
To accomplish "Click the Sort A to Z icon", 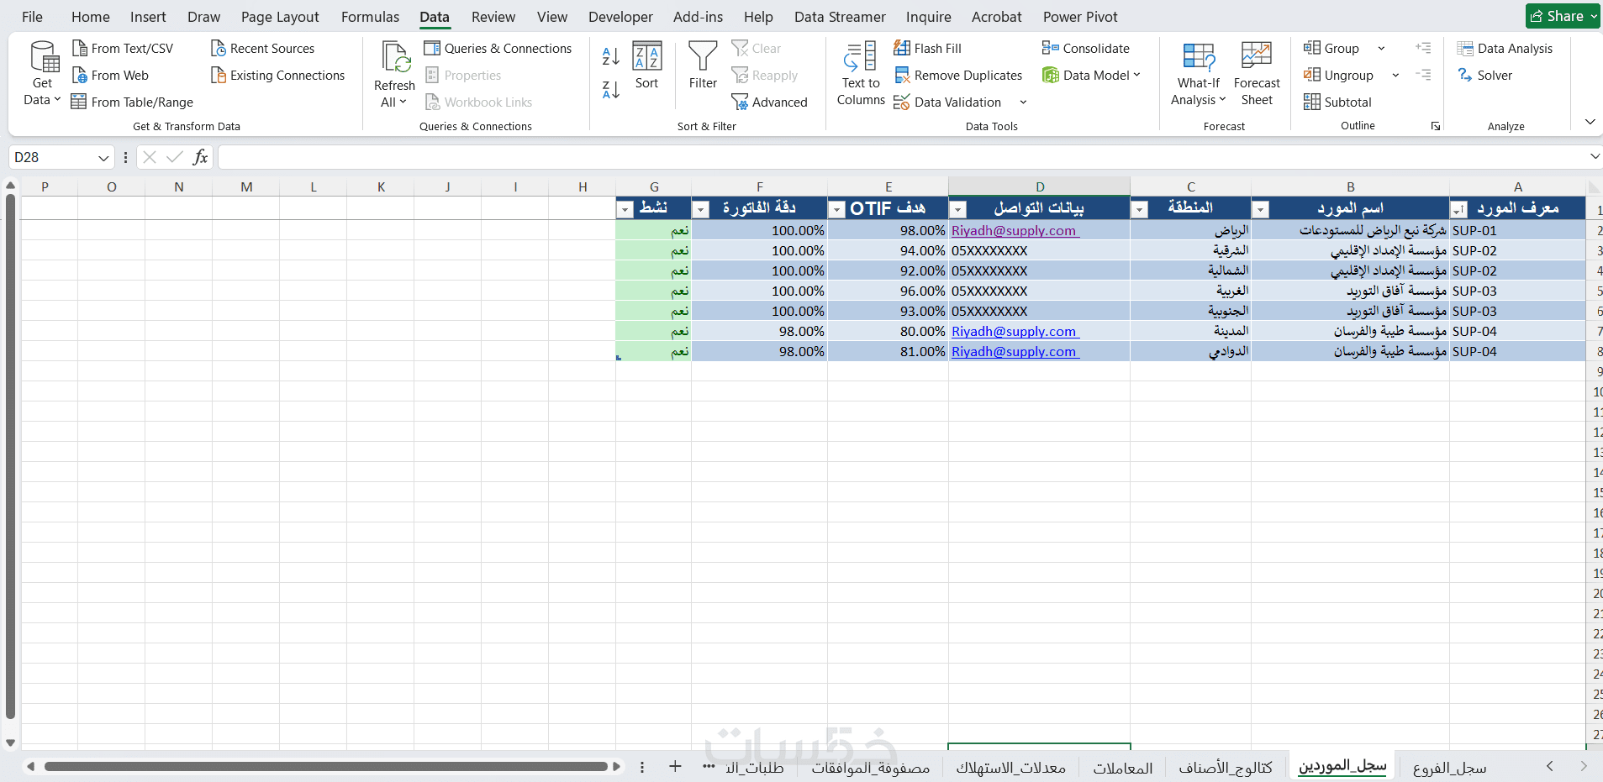I will tap(611, 57).
